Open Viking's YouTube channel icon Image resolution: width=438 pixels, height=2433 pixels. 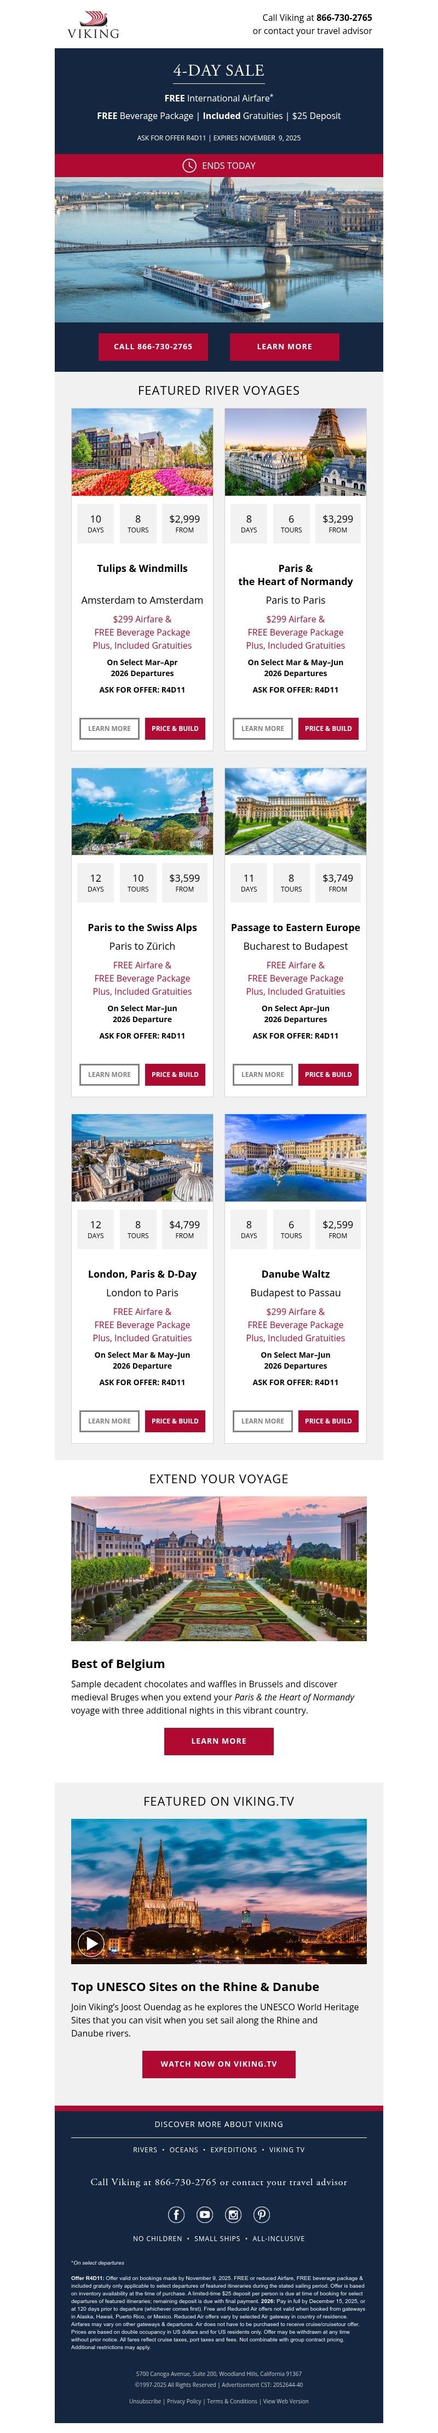[x=205, y=2216]
